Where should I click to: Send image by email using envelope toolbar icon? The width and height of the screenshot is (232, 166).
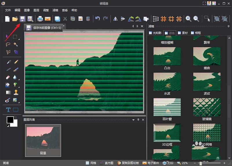point(48,19)
